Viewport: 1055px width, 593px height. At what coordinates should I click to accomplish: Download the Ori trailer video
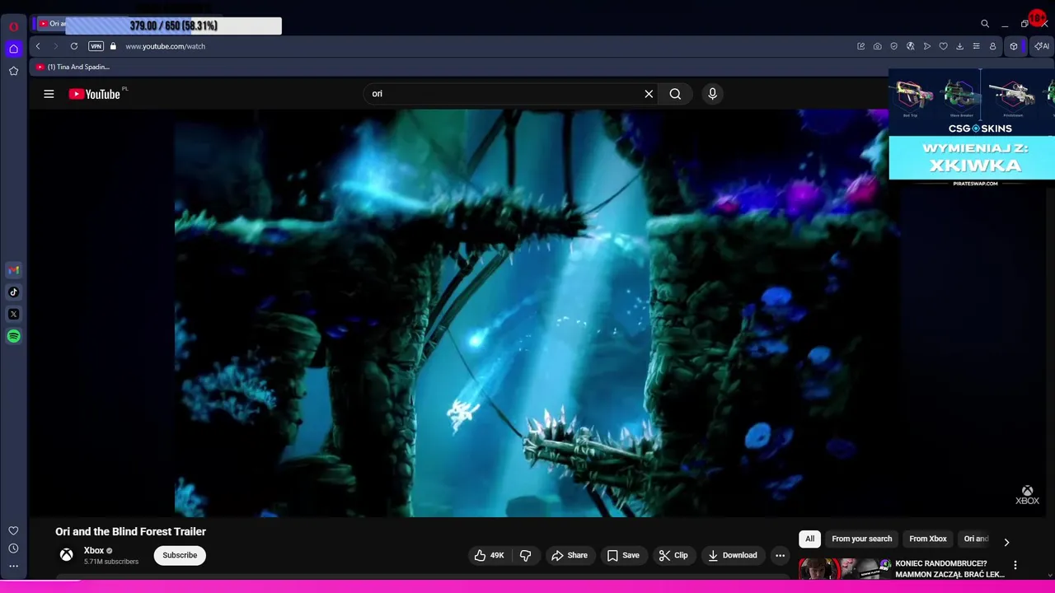point(733,555)
